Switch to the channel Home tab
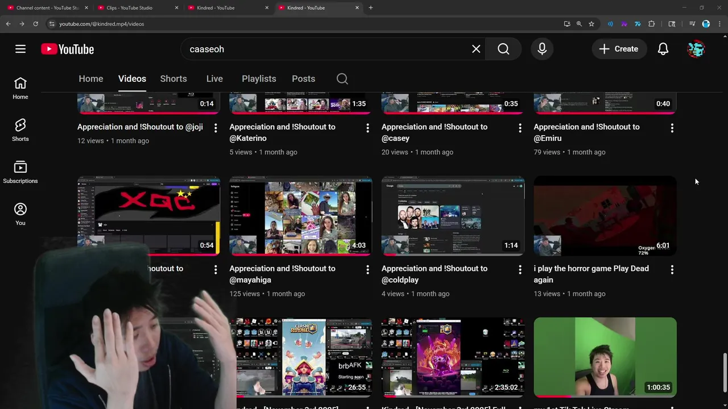 coord(91,79)
